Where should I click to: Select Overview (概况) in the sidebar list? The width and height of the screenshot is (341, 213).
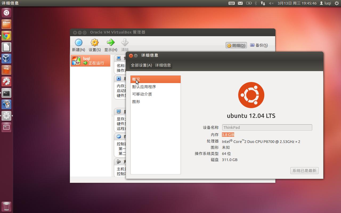coord(156,79)
